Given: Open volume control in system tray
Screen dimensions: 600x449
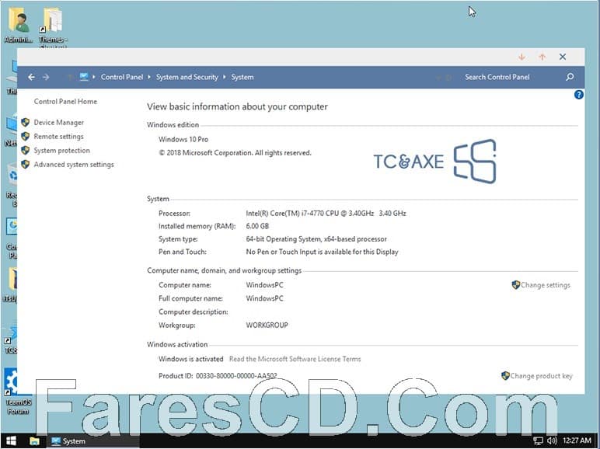Looking at the screenshot, I should tap(552, 441).
